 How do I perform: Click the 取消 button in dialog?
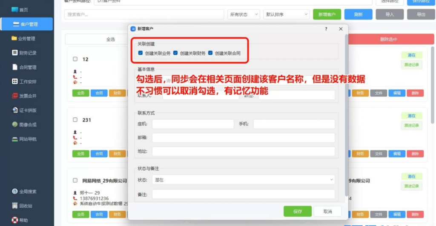[328, 211]
